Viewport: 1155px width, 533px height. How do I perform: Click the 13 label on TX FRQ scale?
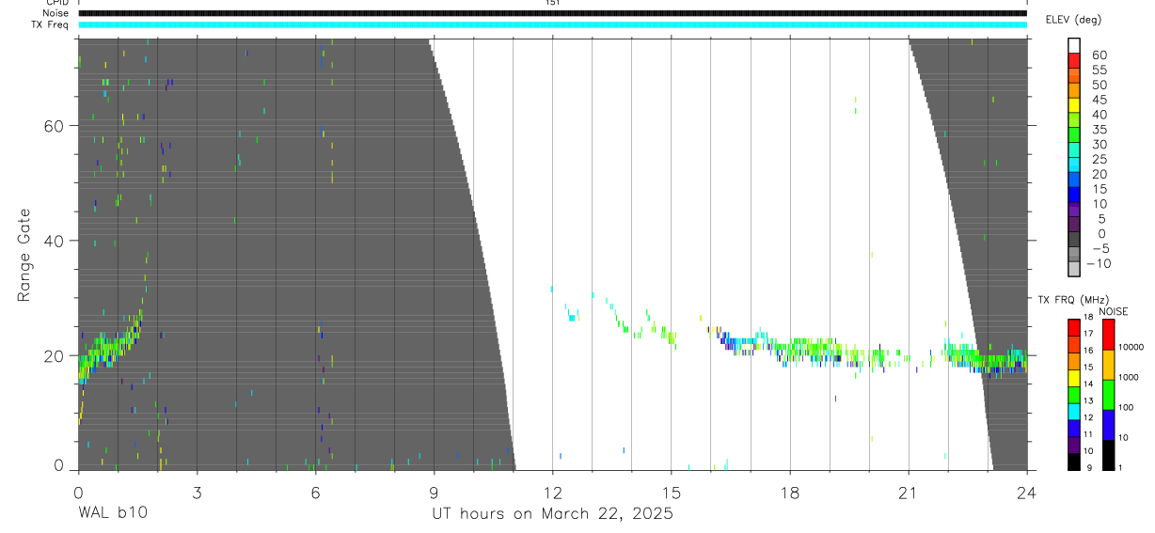coord(1087,401)
